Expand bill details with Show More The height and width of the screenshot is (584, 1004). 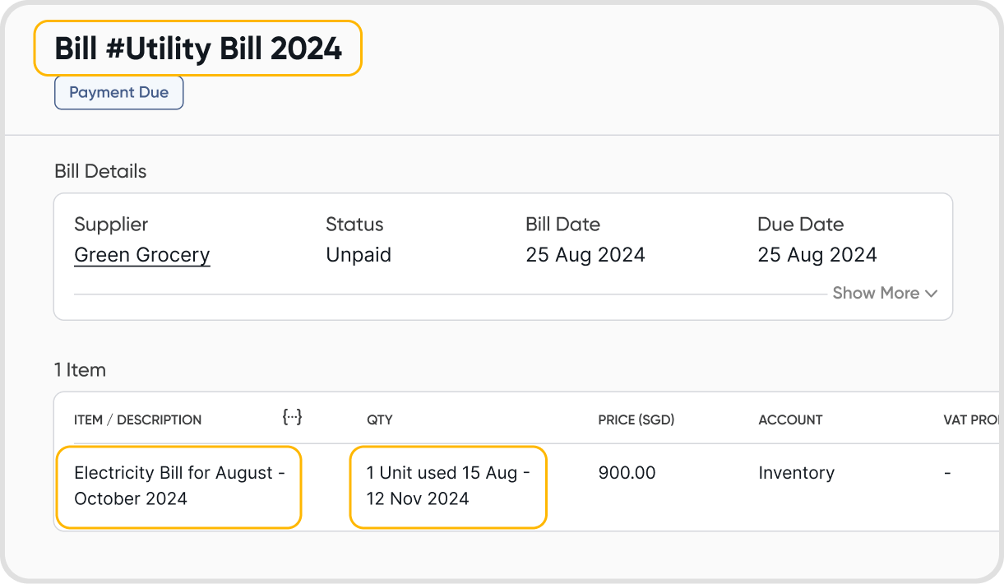pyautogui.click(x=885, y=293)
